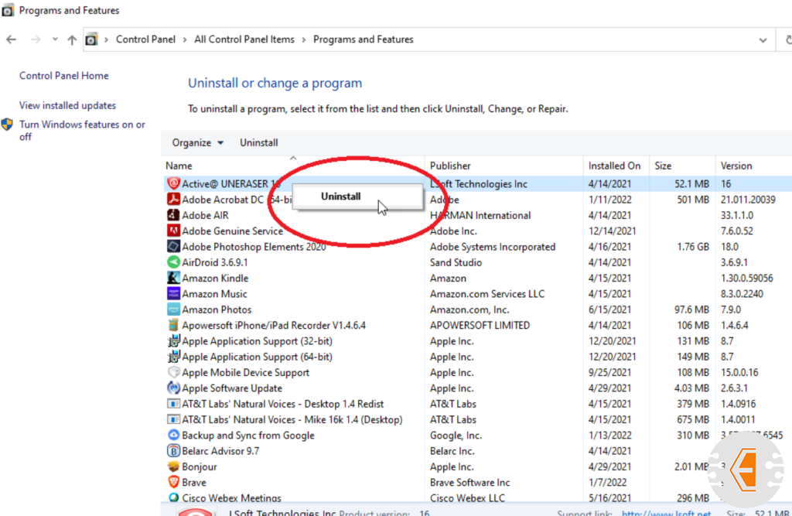Navigate up one folder level arrow
Viewport: 792px width, 516px height.
pos(72,39)
